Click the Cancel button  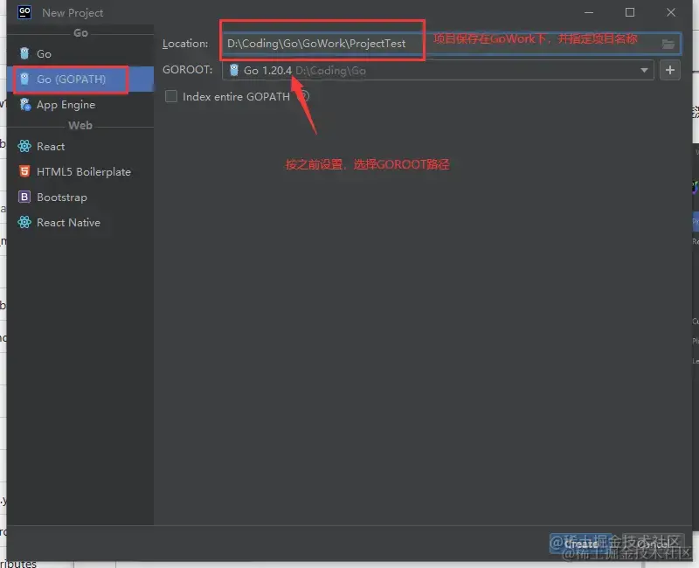click(x=651, y=544)
